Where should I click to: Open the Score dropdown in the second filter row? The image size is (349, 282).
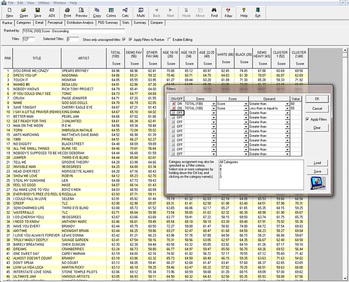click(x=246, y=108)
